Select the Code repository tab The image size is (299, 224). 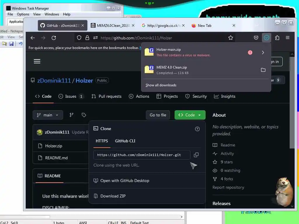click(x=43, y=96)
